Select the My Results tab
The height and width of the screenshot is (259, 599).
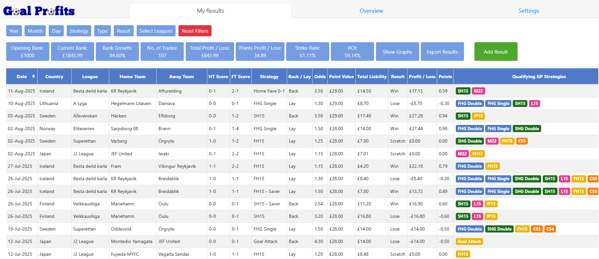211,11
